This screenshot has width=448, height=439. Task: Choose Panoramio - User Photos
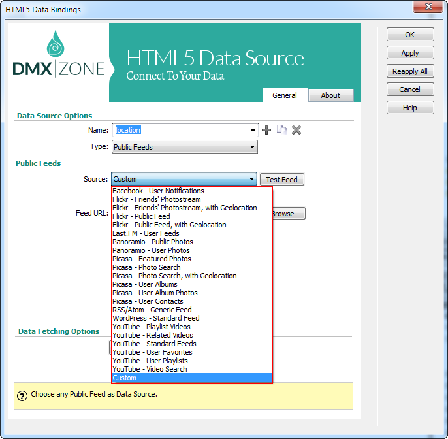(x=192, y=250)
